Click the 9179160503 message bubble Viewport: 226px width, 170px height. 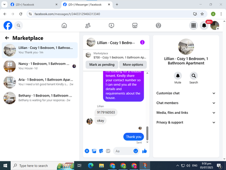[106, 112]
